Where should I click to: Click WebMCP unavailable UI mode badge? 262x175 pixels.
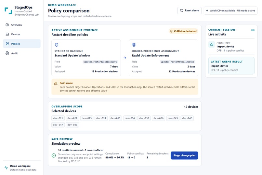[230, 10]
